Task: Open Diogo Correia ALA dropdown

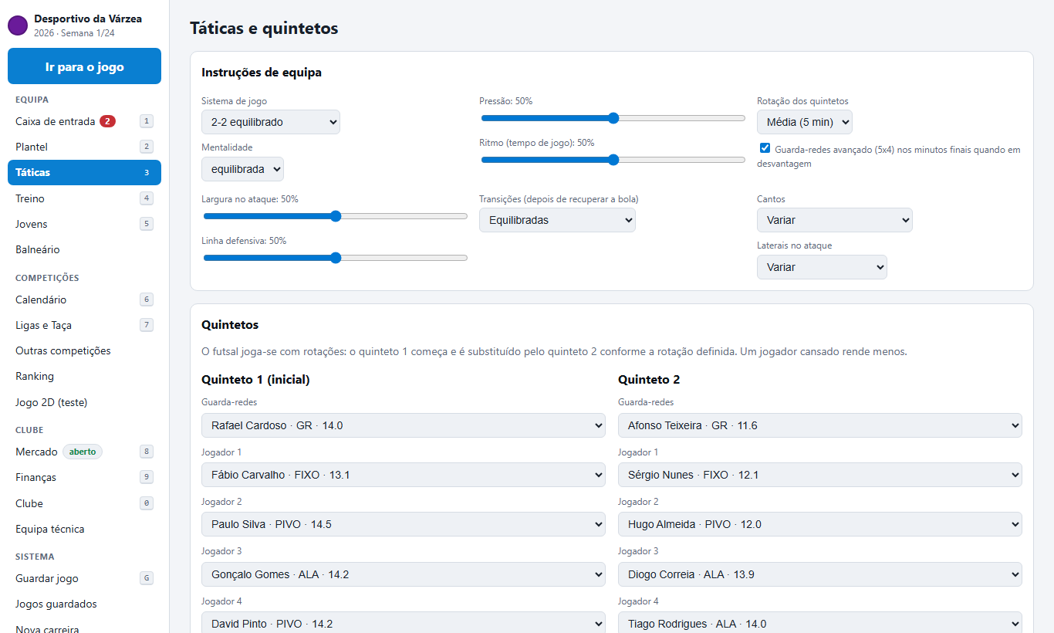Action: [x=820, y=574]
